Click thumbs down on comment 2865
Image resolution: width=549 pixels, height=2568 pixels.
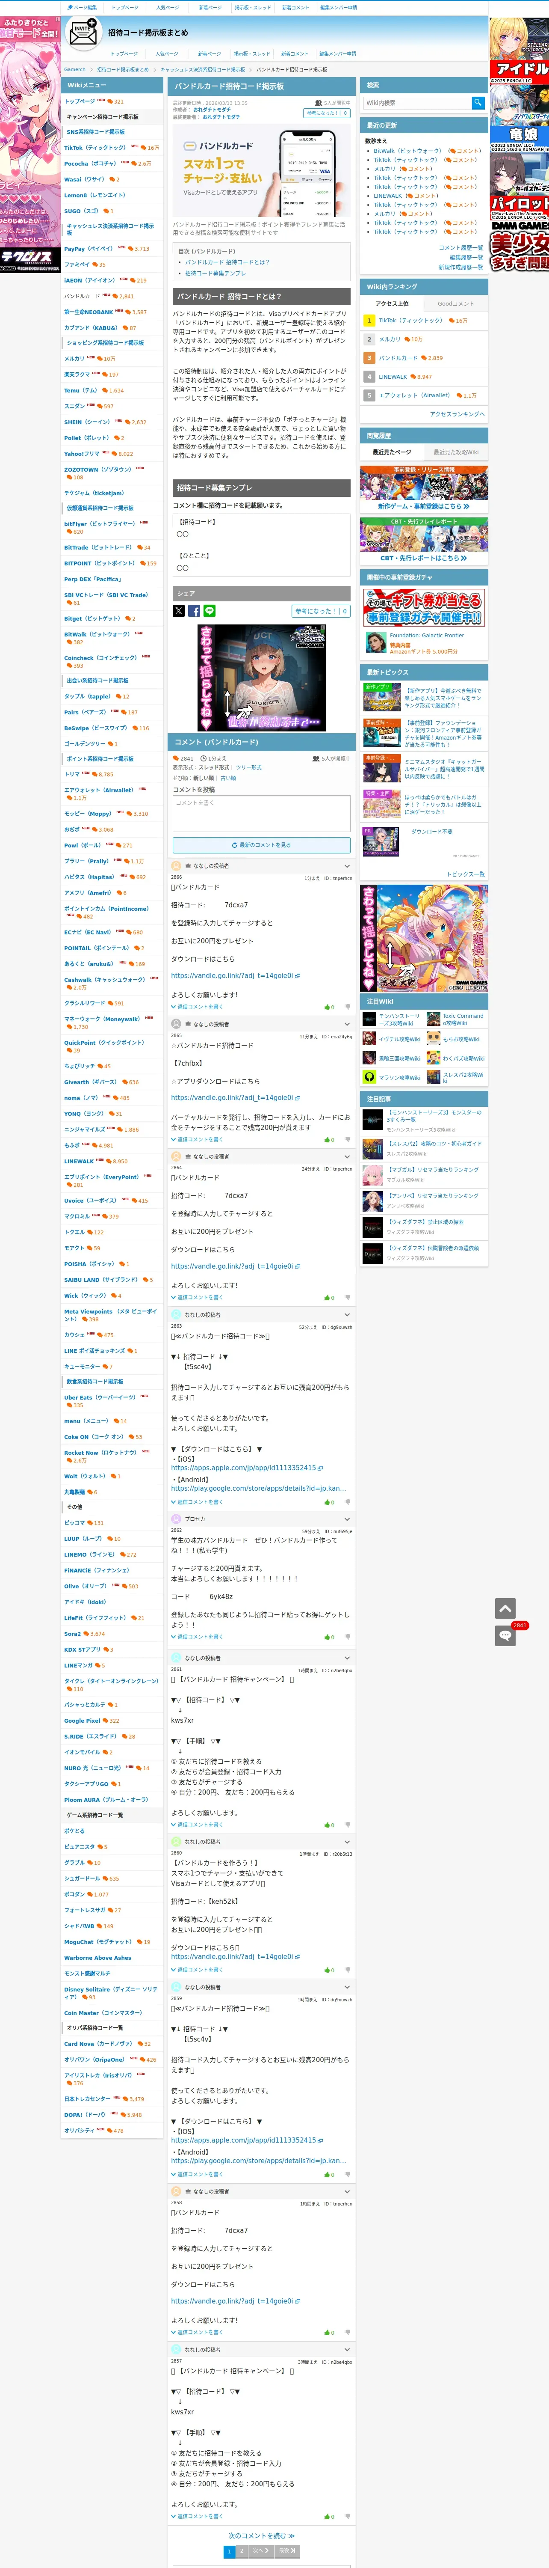(348, 1139)
